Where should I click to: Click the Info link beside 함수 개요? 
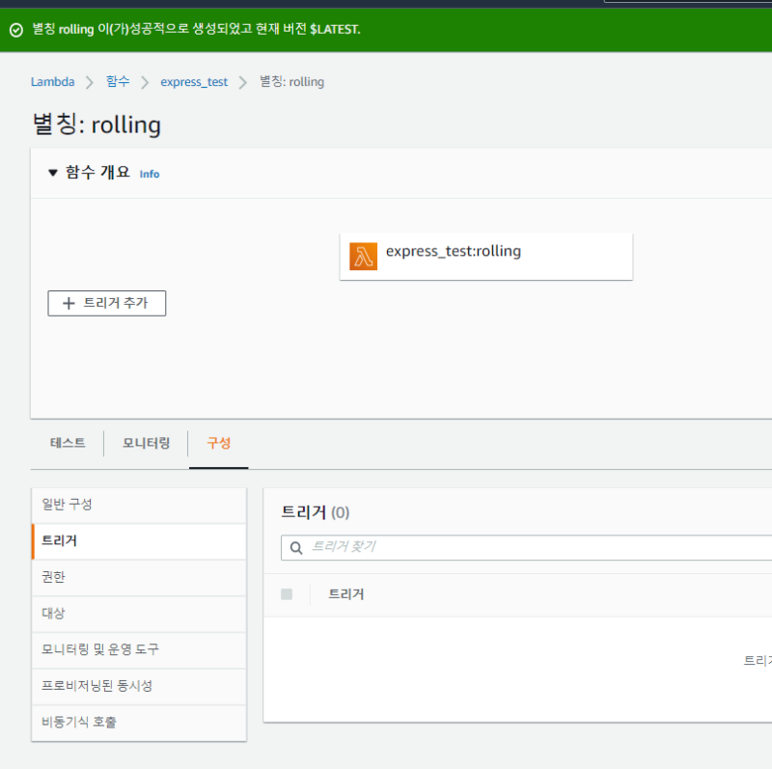click(x=150, y=175)
